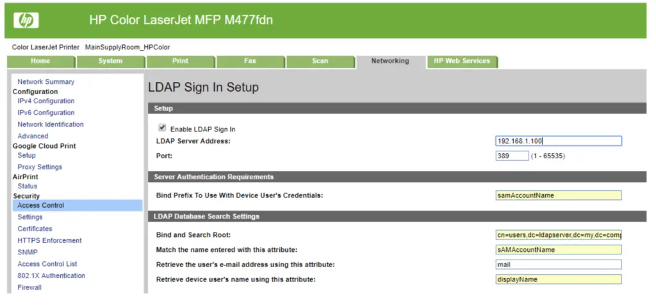This screenshot has height=305, width=656.
Task: Navigate to HTTPS Enforcement settings
Action: click(x=49, y=241)
